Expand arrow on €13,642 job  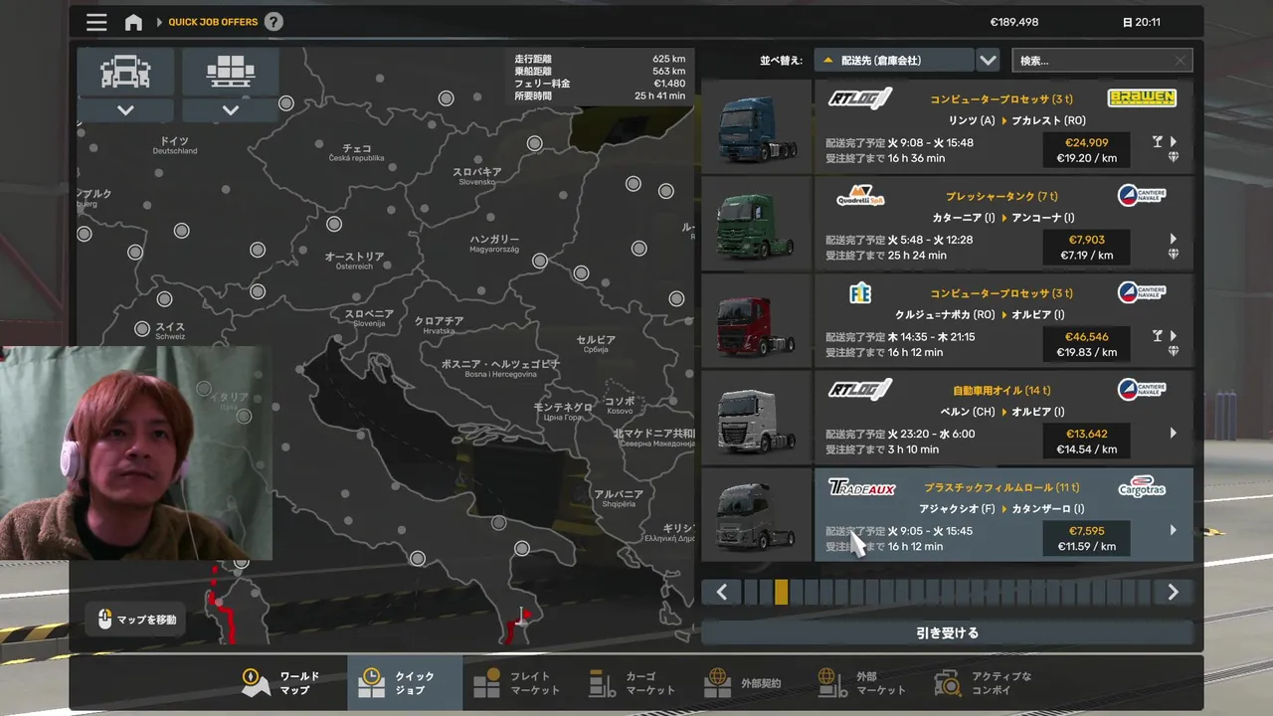(1174, 434)
